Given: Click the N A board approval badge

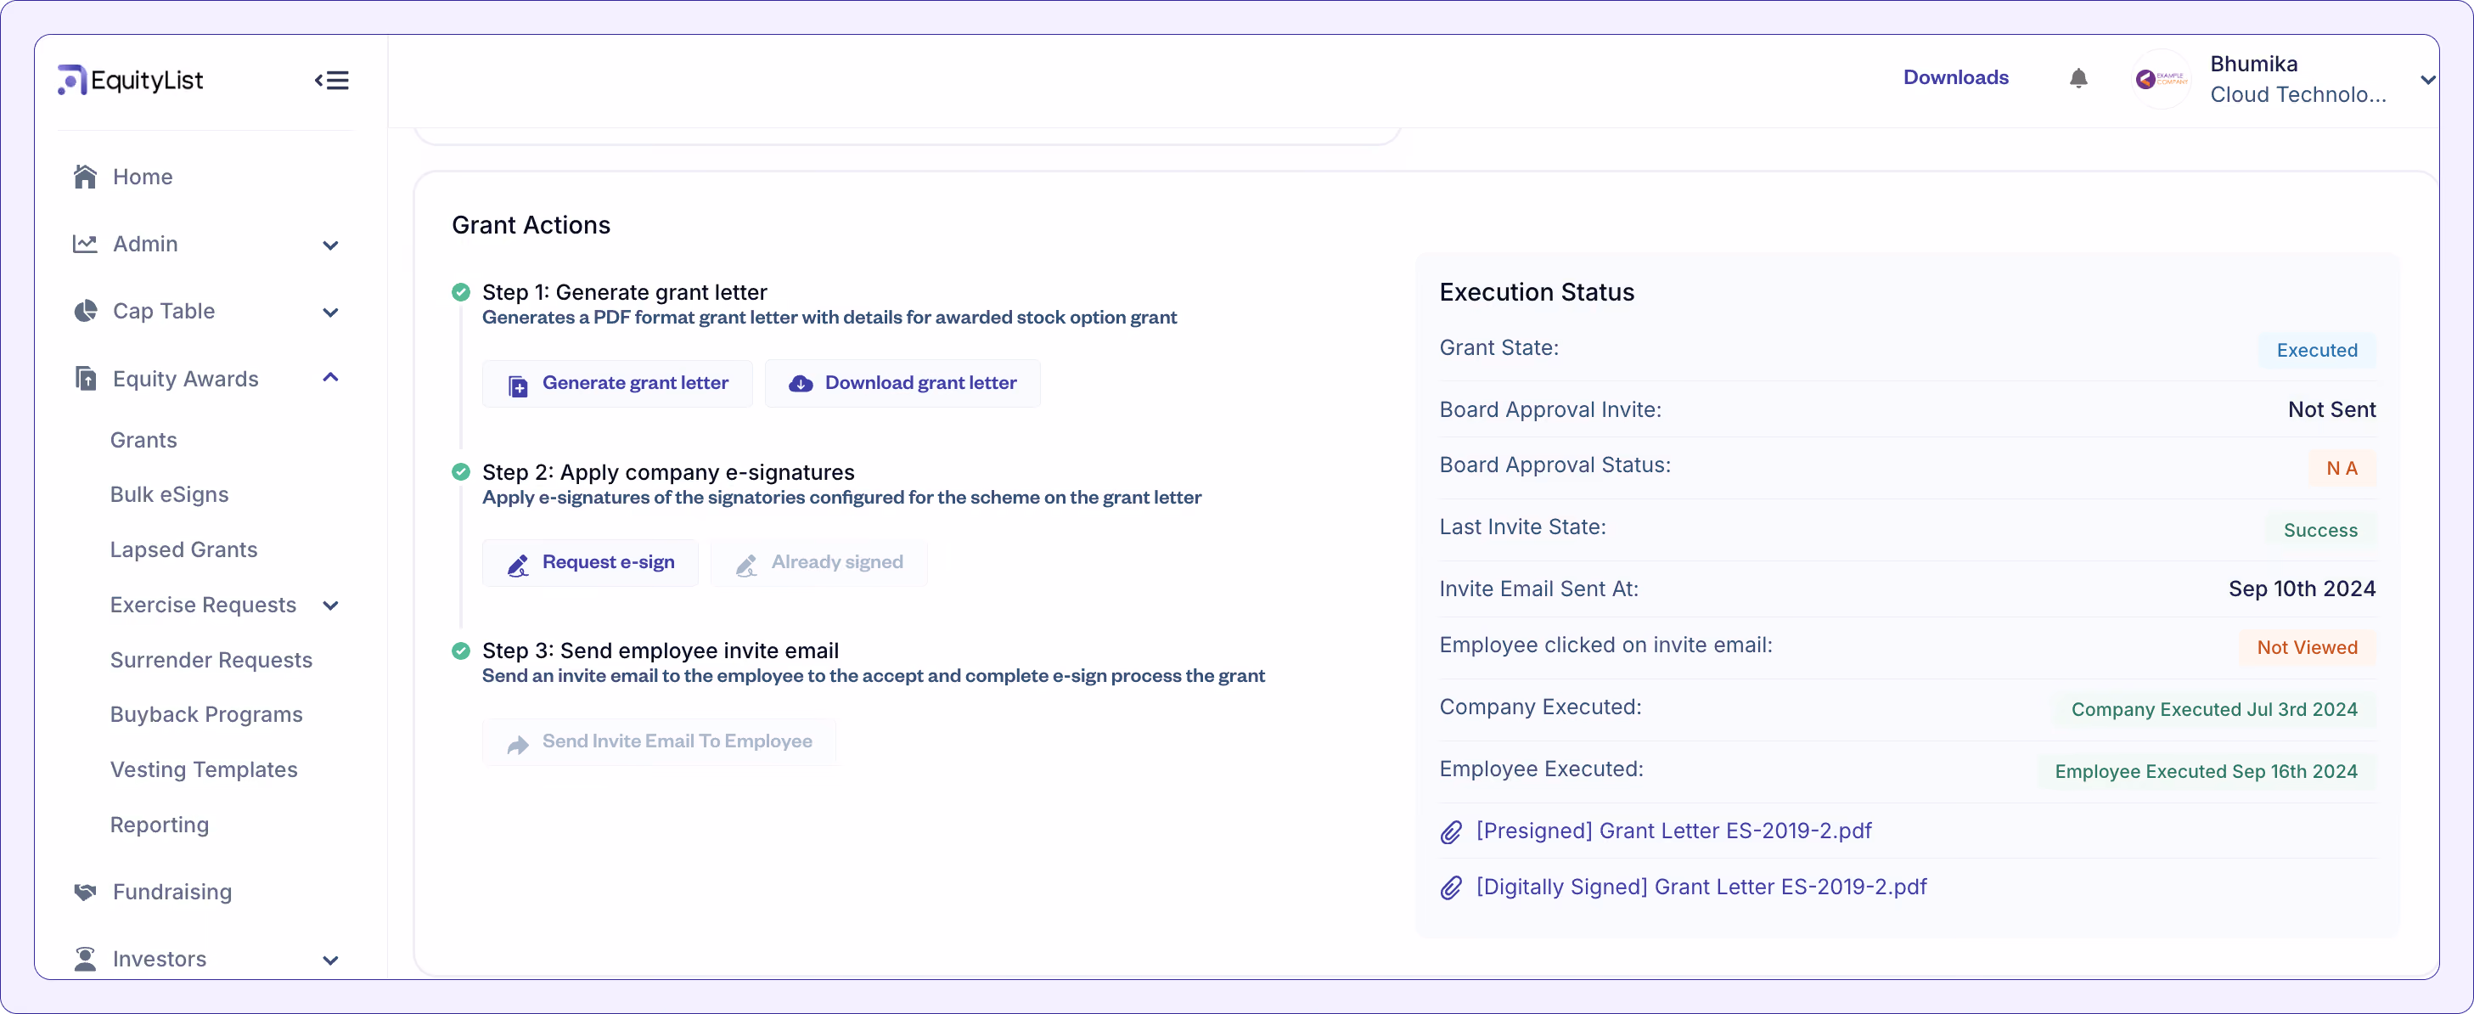Looking at the screenshot, I should [2342, 469].
